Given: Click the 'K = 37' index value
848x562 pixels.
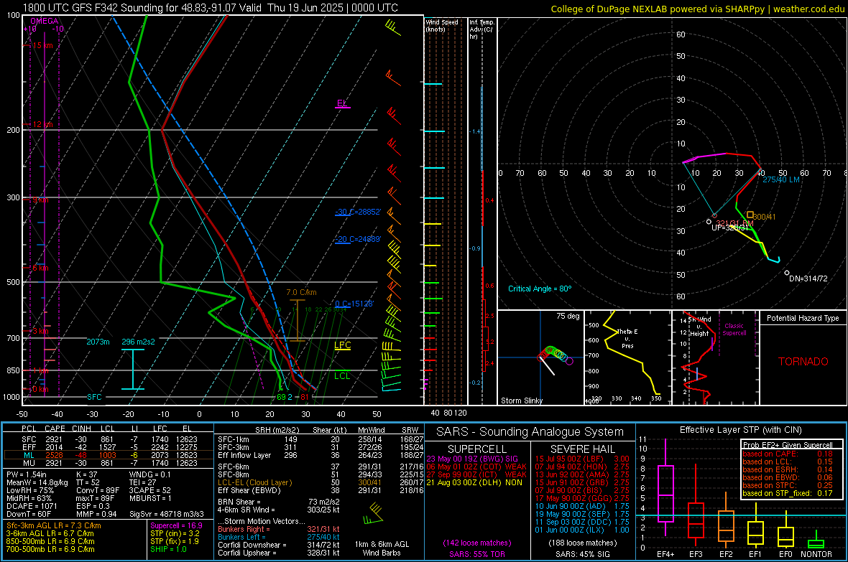Looking at the screenshot, I should click(87, 474).
